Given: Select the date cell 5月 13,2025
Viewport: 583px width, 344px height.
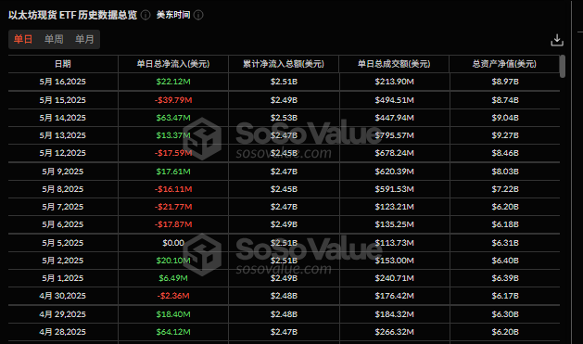Looking at the screenshot, I should click(62, 135).
